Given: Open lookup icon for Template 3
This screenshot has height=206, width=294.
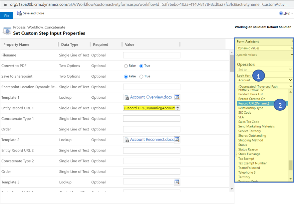Looking at the screenshot, I should pos(177,182).
